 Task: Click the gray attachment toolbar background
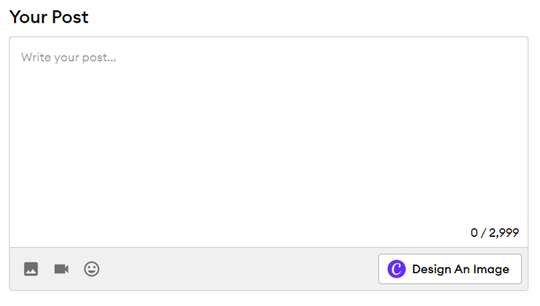[x=238, y=269]
